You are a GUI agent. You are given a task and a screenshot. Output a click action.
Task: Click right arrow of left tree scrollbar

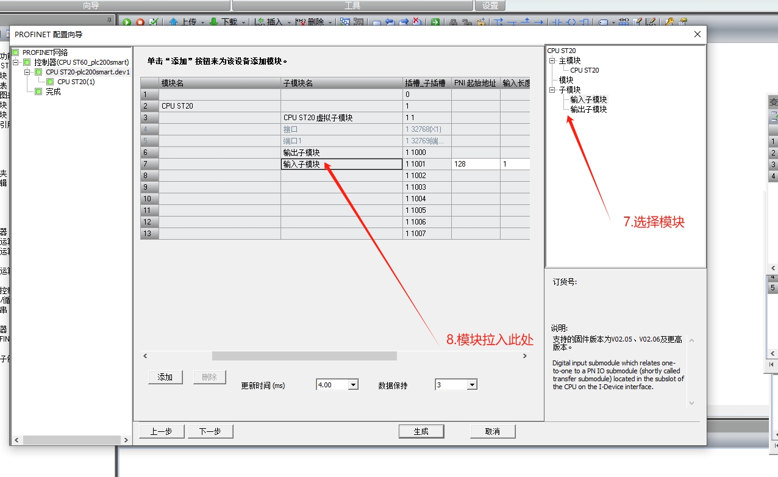(126, 440)
